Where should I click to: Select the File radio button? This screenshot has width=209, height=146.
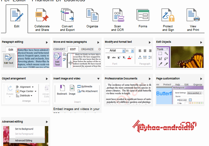(x=178, y=103)
